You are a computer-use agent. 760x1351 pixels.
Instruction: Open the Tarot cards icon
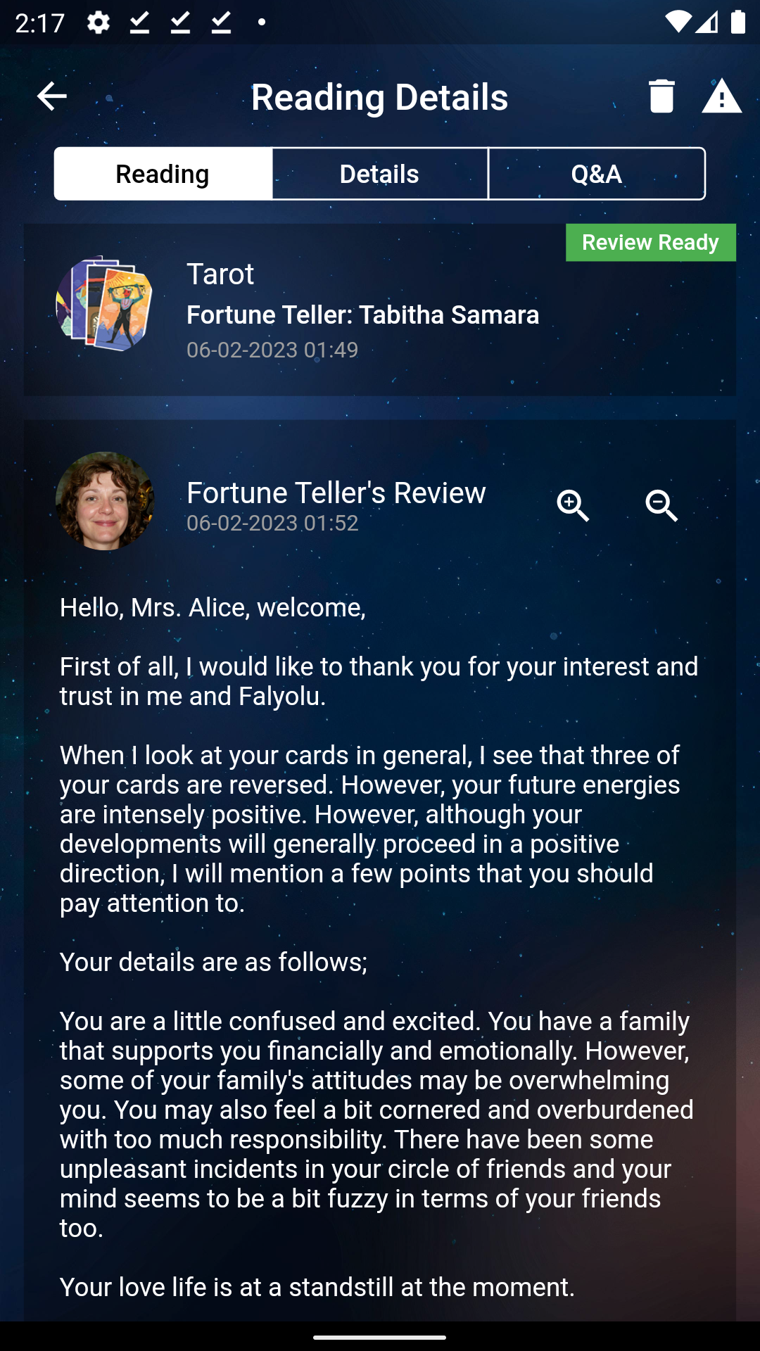[x=105, y=303]
